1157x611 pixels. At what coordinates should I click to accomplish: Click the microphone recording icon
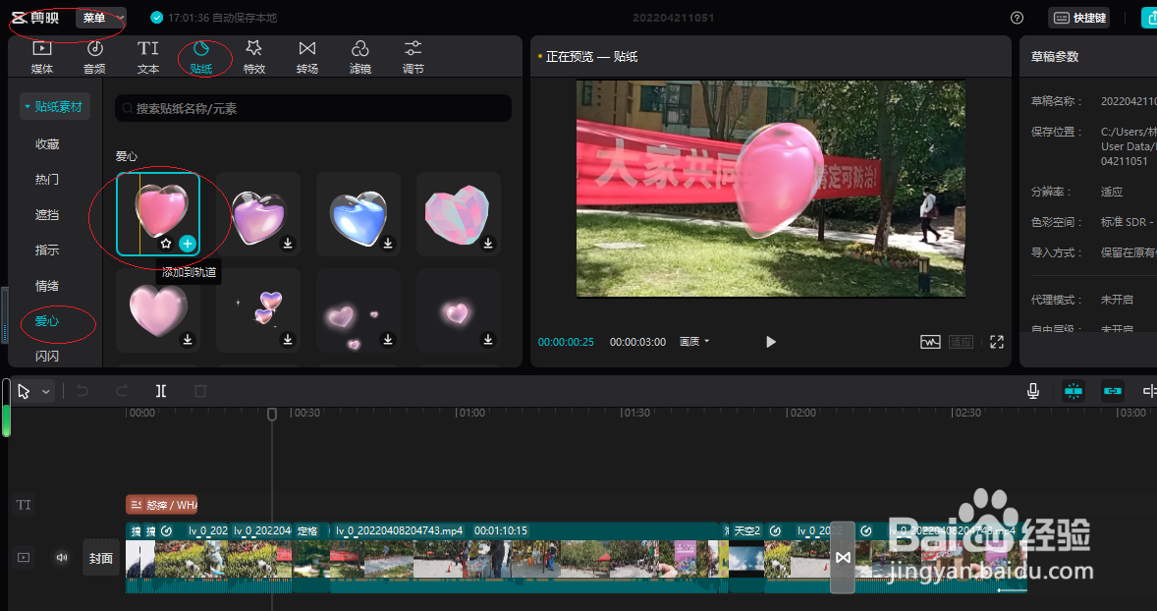tap(1032, 391)
